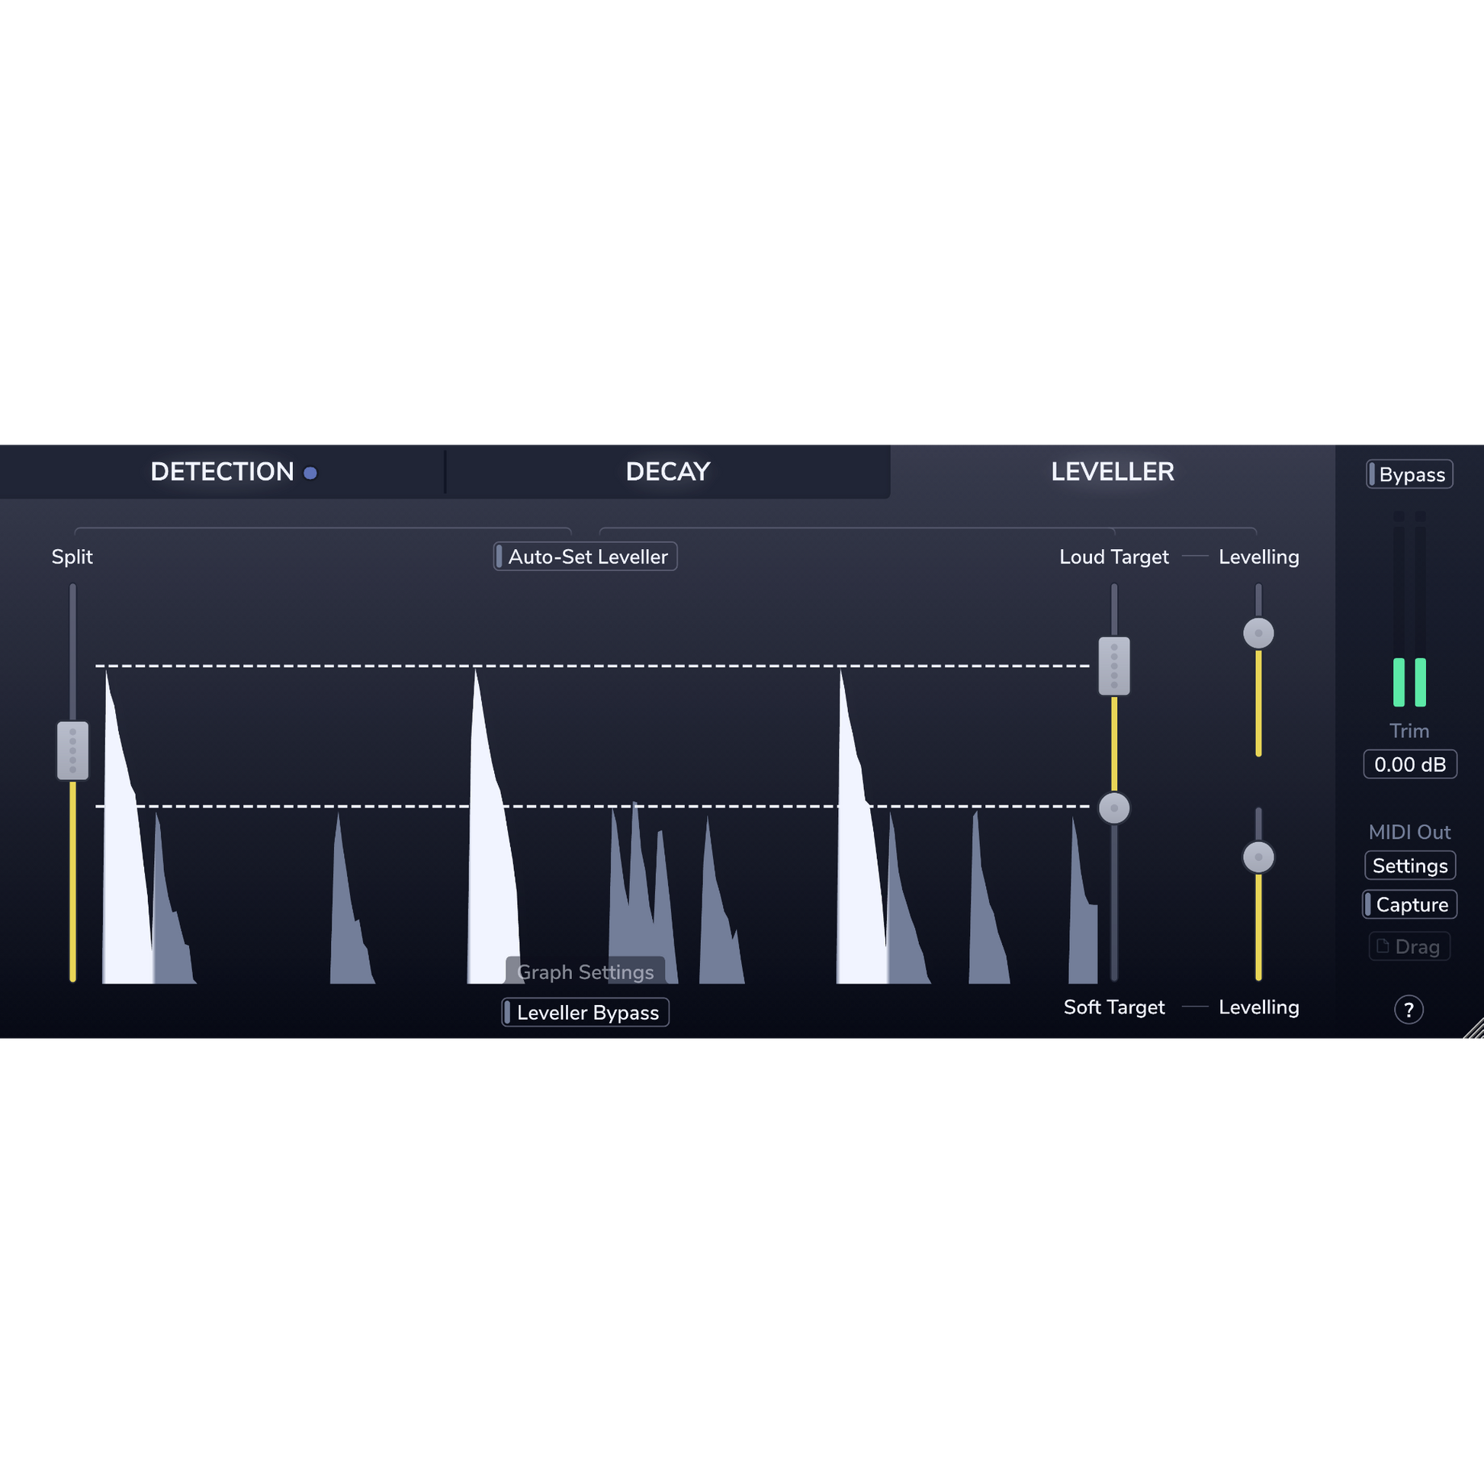Click the upper Levelling slider knob

coord(1258,633)
